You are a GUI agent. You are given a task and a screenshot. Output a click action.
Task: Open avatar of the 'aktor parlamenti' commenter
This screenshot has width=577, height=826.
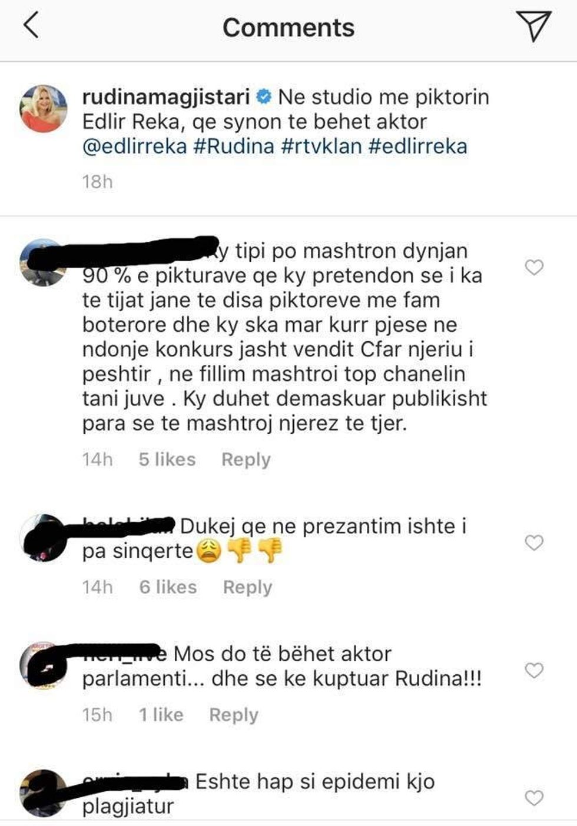point(44,666)
